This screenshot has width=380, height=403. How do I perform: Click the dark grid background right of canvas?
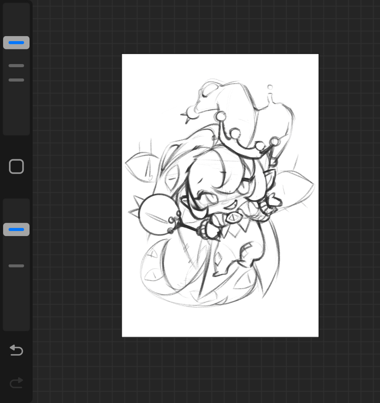coord(349,194)
